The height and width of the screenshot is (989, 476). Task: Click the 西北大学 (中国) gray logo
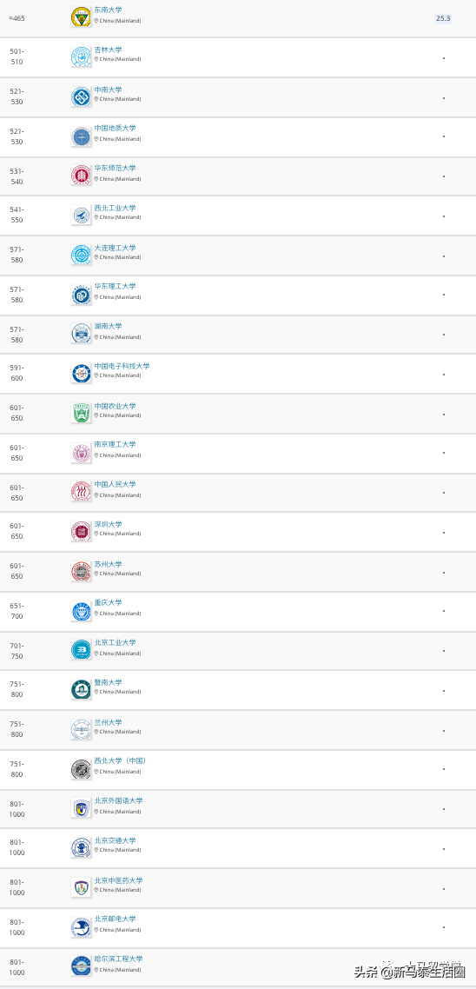pos(81,769)
